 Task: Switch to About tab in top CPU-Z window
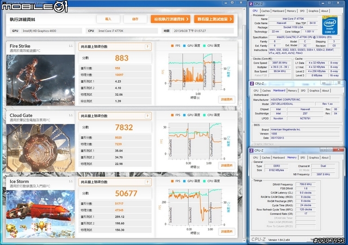click(325, 11)
